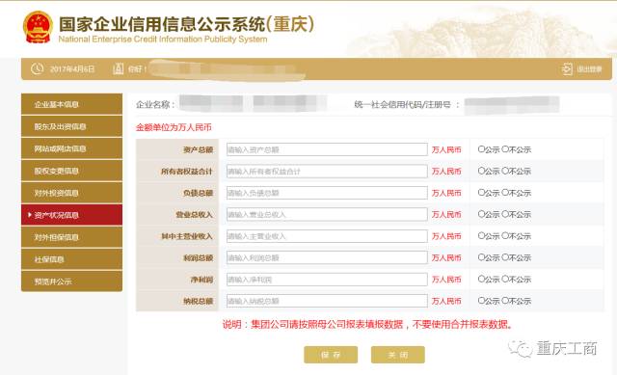Screen dimensions: 617x375
Task: Select 不公示 radio for 资产总额
Action: coord(505,149)
